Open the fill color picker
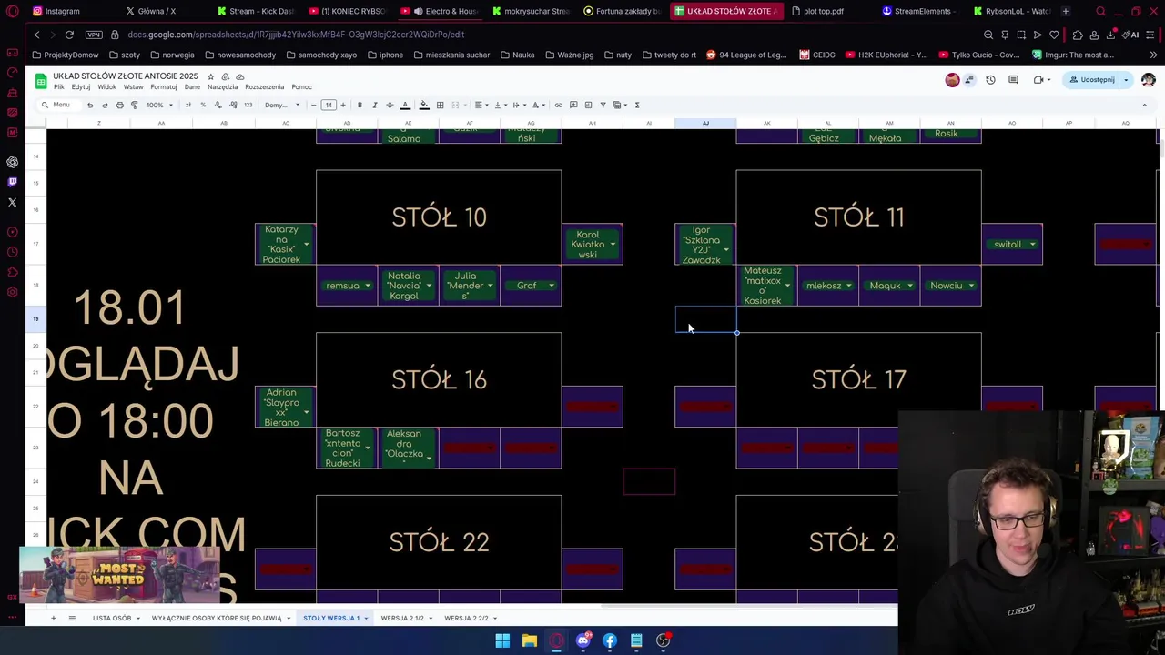The width and height of the screenshot is (1165, 655). [x=424, y=105]
